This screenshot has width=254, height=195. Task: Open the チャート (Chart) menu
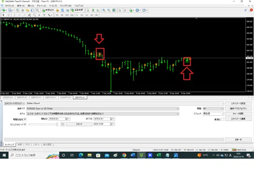[x=41, y=6]
